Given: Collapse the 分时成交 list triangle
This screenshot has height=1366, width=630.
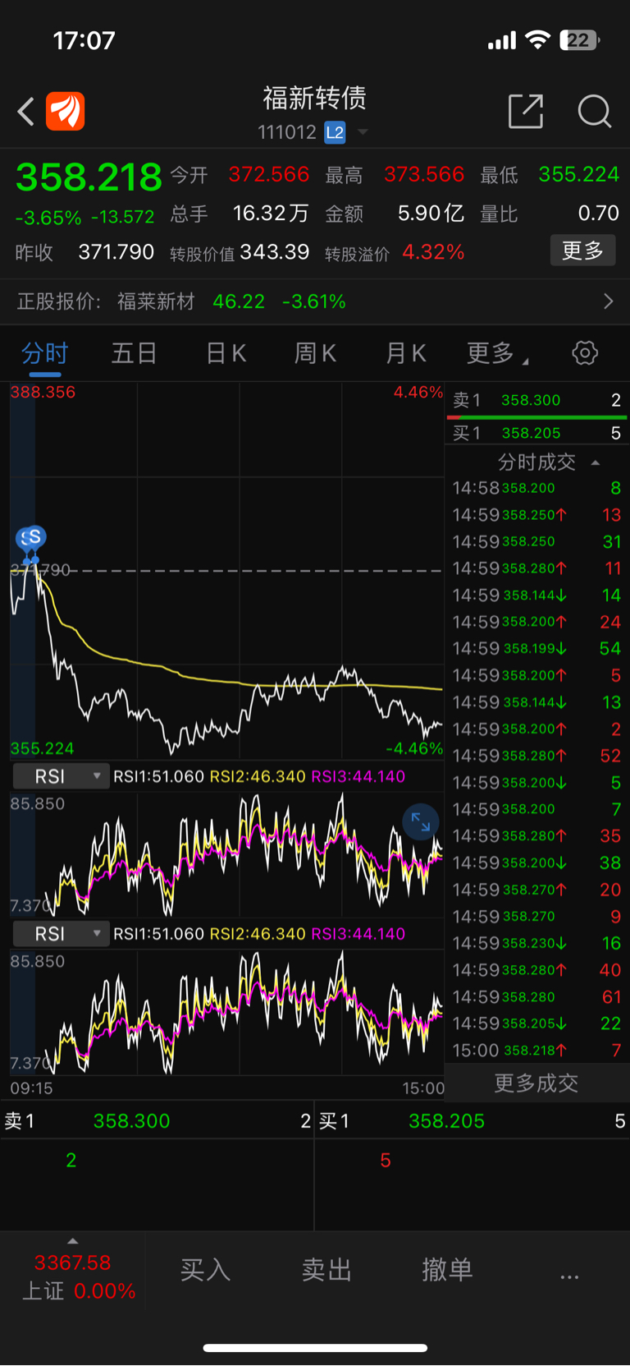Looking at the screenshot, I should [596, 462].
